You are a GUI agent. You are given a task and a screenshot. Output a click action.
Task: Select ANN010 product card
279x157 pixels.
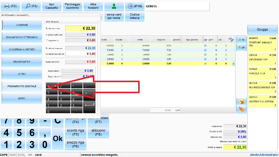(x=262, y=44)
